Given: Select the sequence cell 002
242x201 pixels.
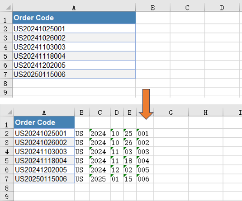Looking at the screenshot, I should pyautogui.click(x=145, y=142).
